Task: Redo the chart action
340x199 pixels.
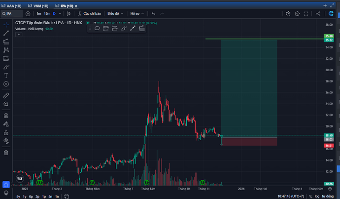Action: tap(162, 14)
